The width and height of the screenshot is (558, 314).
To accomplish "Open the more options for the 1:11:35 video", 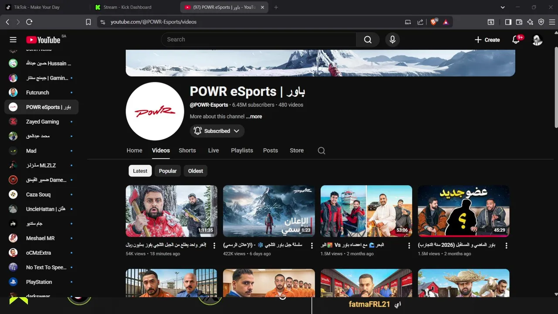I will pos(214,246).
